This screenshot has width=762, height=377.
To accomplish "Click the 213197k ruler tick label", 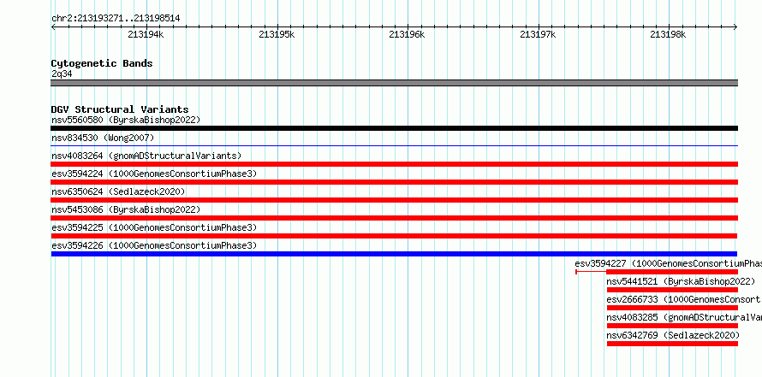I will (538, 34).
